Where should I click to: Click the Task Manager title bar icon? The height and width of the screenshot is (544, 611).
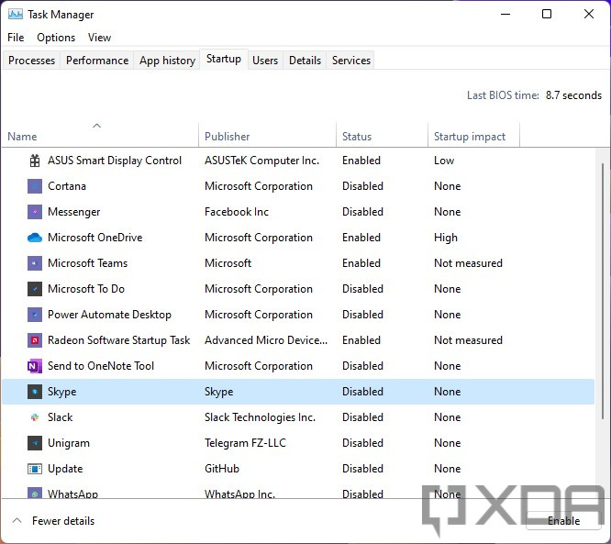(16, 15)
